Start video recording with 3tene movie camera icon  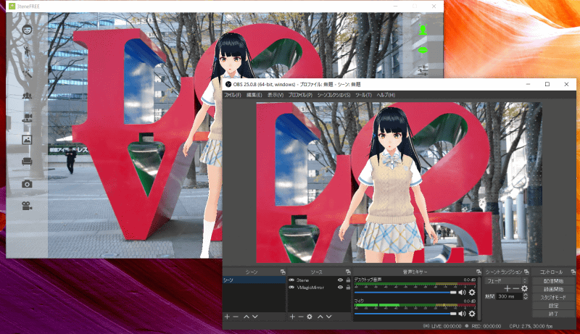pyautogui.click(x=27, y=206)
